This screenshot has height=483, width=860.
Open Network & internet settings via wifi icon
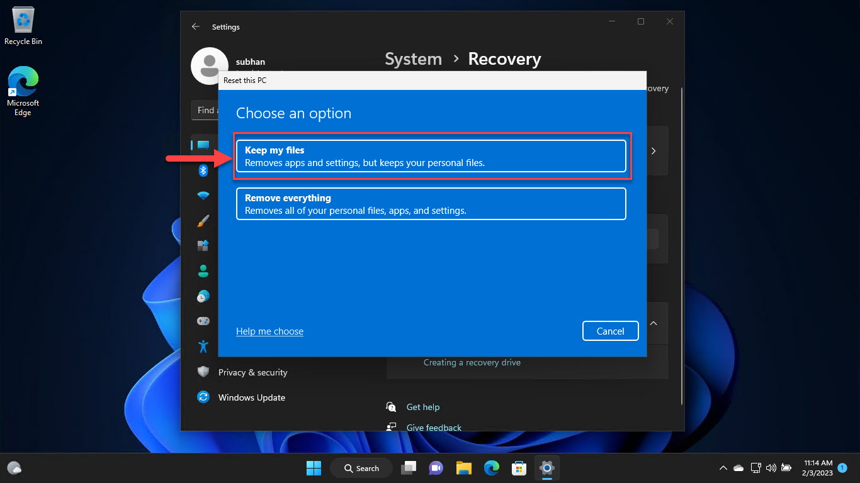[x=203, y=195]
